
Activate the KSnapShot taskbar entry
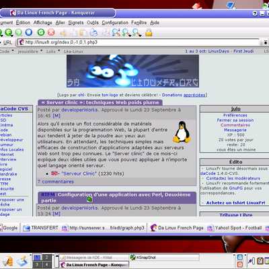pos(164,258)
